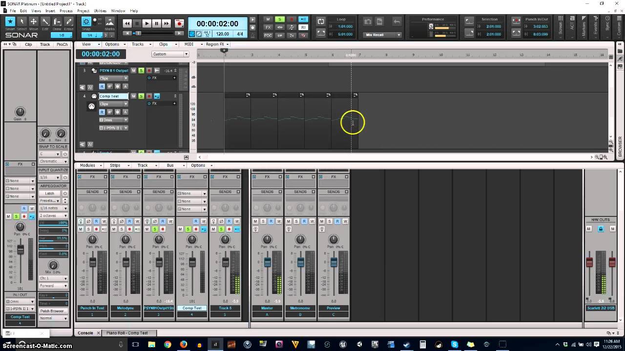625x351 pixels.
Task: Open Skype from the Windows taskbar
Action: pyautogui.click(x=455, y=344)
